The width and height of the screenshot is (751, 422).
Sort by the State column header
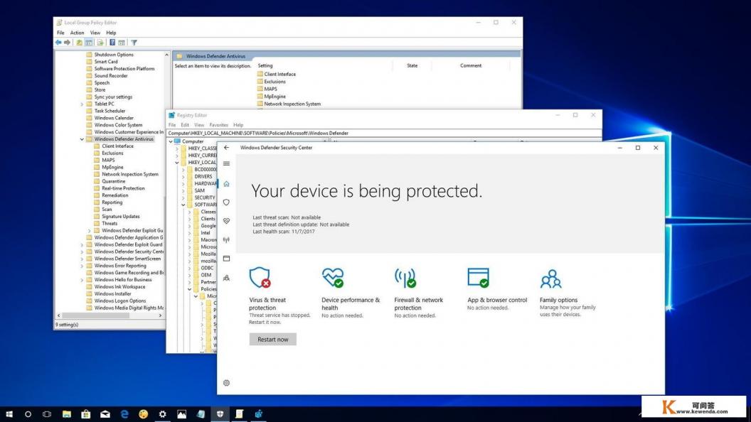[412, 65]
